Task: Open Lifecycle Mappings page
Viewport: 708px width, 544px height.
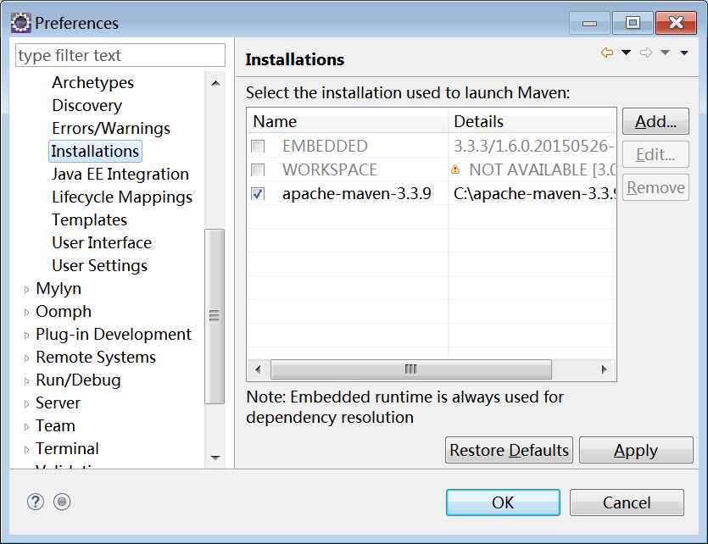Action: click(122, 197)
